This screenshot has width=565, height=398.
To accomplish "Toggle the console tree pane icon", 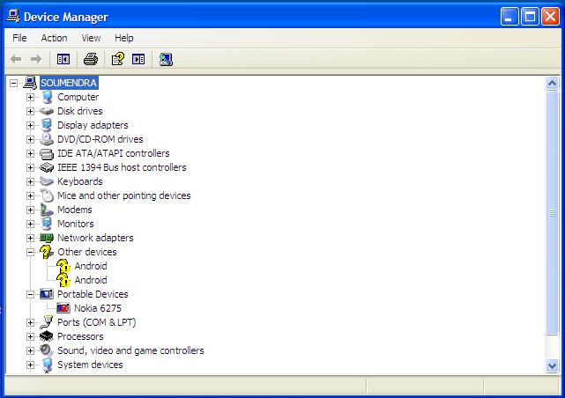I will click(63, 59).
